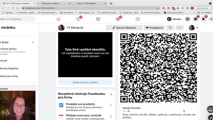Switch to Naše práva a zákony tab
Image resolution: width=213 pixels, height=120 pixels.
click(54, 3)
